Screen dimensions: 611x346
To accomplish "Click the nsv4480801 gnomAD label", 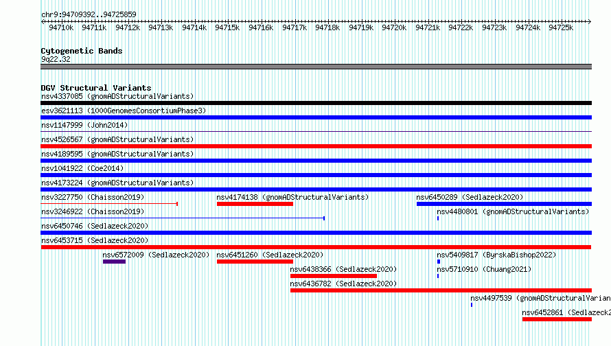I will click(x=513, y=211).
